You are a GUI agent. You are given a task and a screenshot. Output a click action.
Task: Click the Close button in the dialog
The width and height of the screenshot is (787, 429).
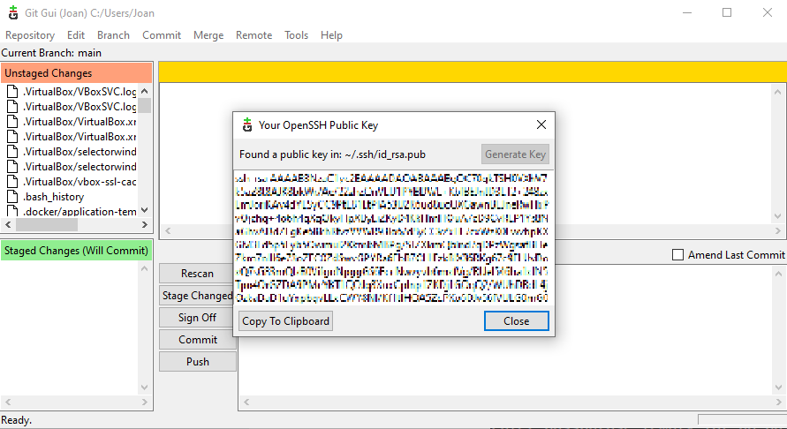pyautogui.click(x=517, y=321)
